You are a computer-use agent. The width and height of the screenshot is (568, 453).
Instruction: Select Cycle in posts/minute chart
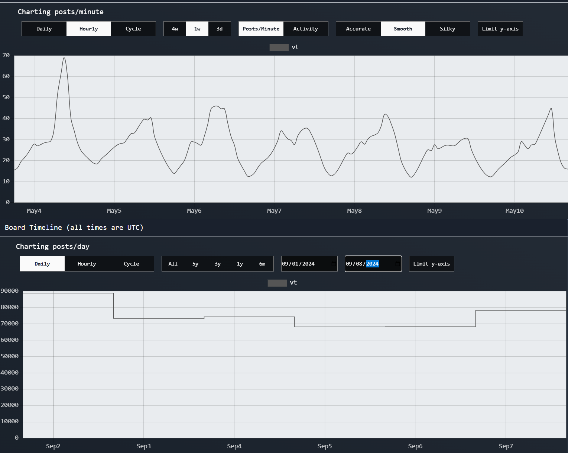pyautogui.click(x=133, y=29)
